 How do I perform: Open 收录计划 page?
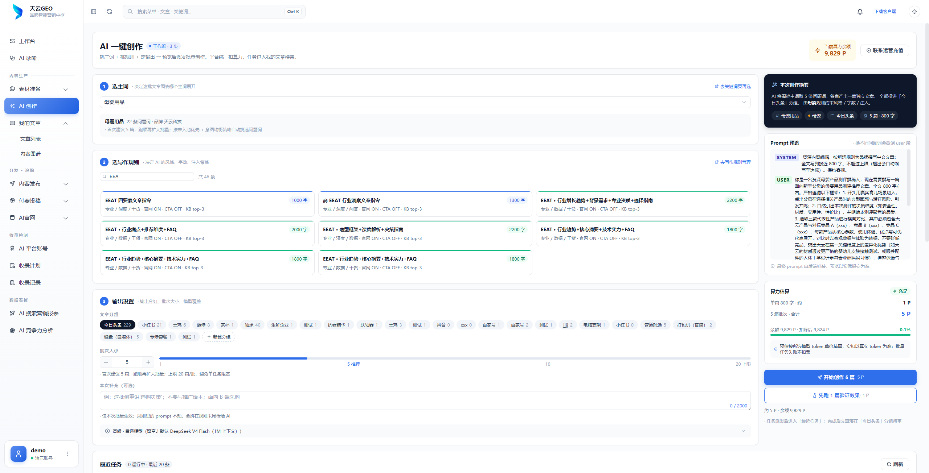point(41,265)
